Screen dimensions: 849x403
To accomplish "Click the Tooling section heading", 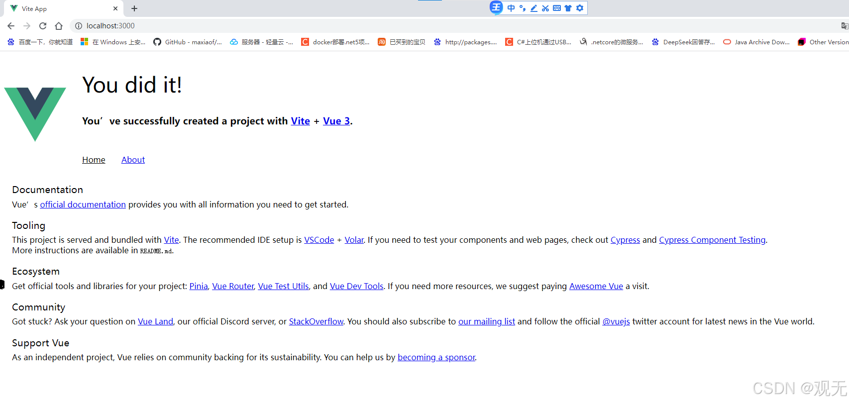I will [x=28, y=225].
